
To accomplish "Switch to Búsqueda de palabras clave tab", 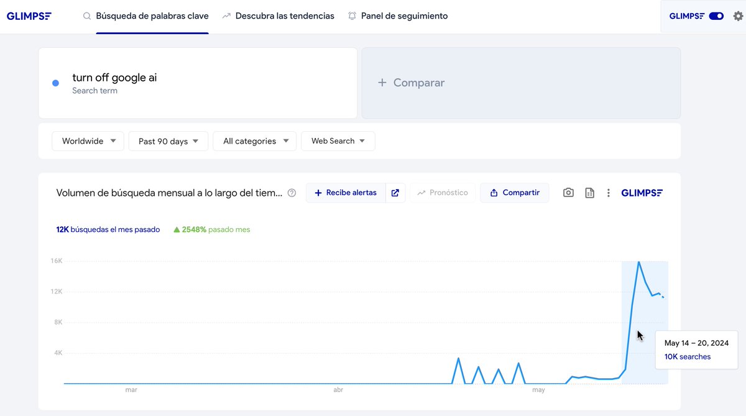I will (x=152, y=16).
